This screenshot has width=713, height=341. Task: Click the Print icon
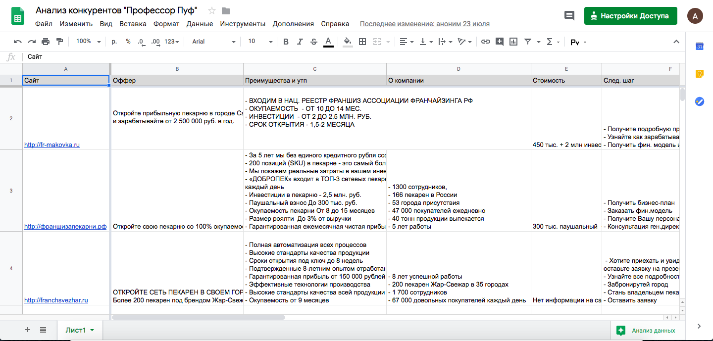(46, 42)
